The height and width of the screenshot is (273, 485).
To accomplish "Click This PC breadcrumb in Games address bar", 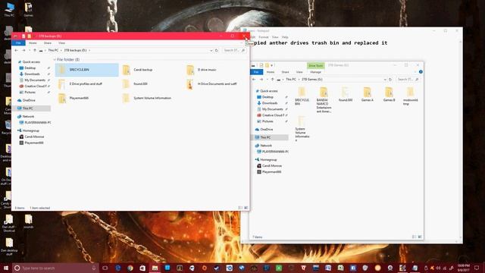I will [291, 80].
